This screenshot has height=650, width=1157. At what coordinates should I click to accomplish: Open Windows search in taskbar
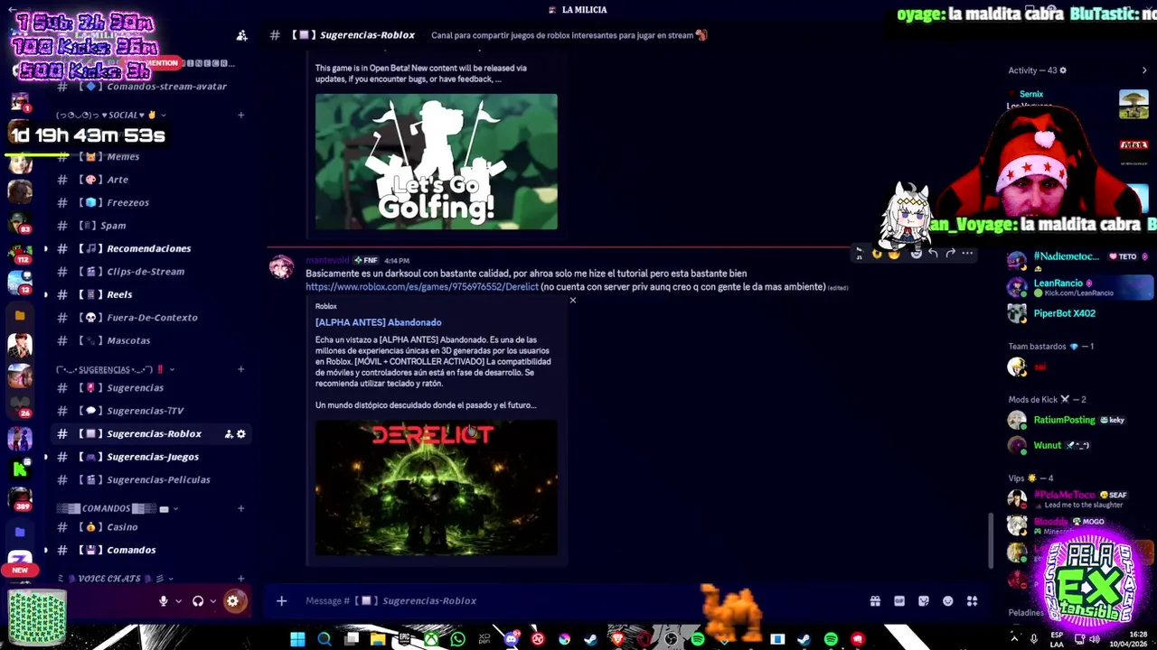[324, 639]
